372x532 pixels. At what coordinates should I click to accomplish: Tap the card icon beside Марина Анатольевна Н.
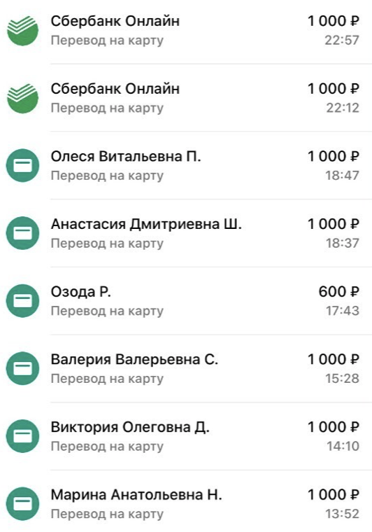22,504
